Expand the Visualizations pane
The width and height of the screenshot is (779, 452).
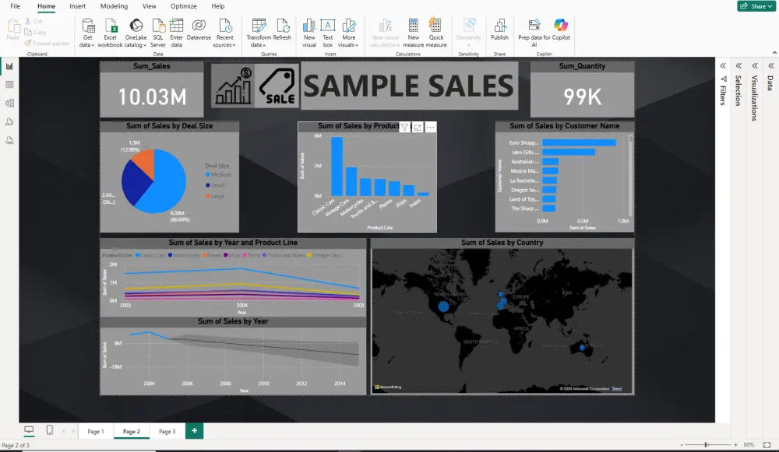754,66
